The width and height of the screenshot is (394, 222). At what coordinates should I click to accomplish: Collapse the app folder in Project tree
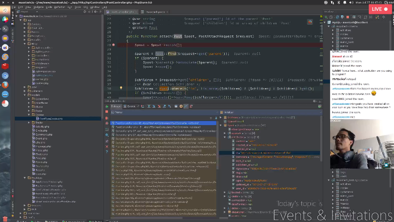(x=21, y=20)
